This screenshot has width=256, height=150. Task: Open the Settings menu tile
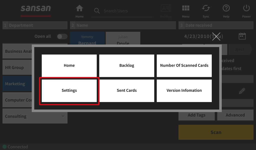point(69,91)
